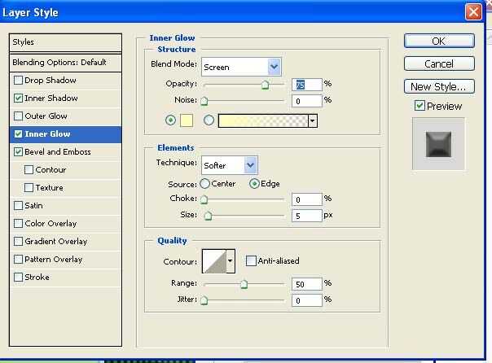Uncheck the Inner Glow checkbox
This screenshot has height=363, width=492.
coord(19,133)
